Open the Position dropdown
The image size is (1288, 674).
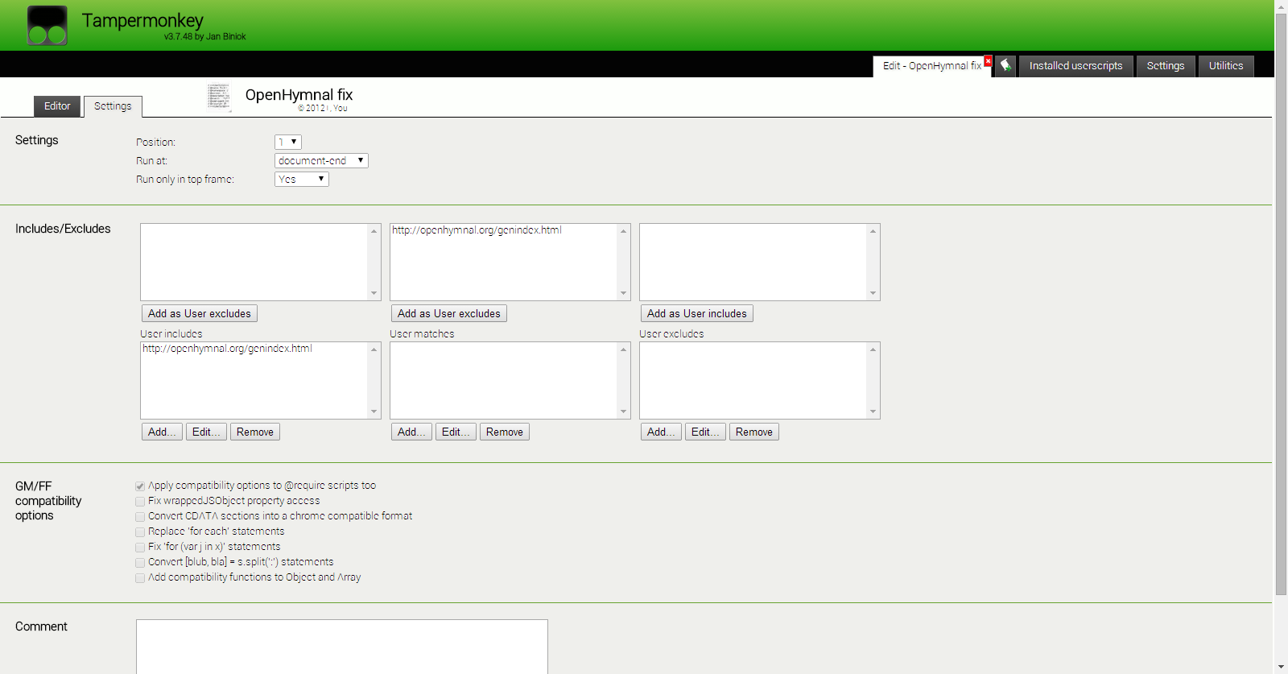tap(288, 142)
